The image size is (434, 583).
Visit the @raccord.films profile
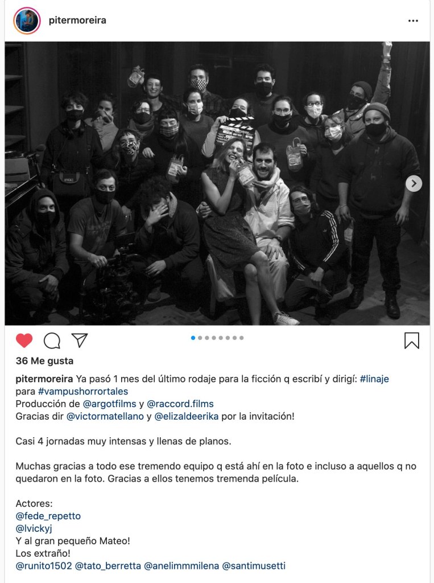[180, 404]
